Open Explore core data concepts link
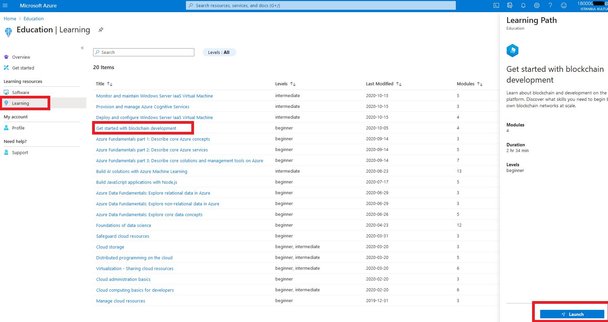608x322 pixels. coord(149,214)
